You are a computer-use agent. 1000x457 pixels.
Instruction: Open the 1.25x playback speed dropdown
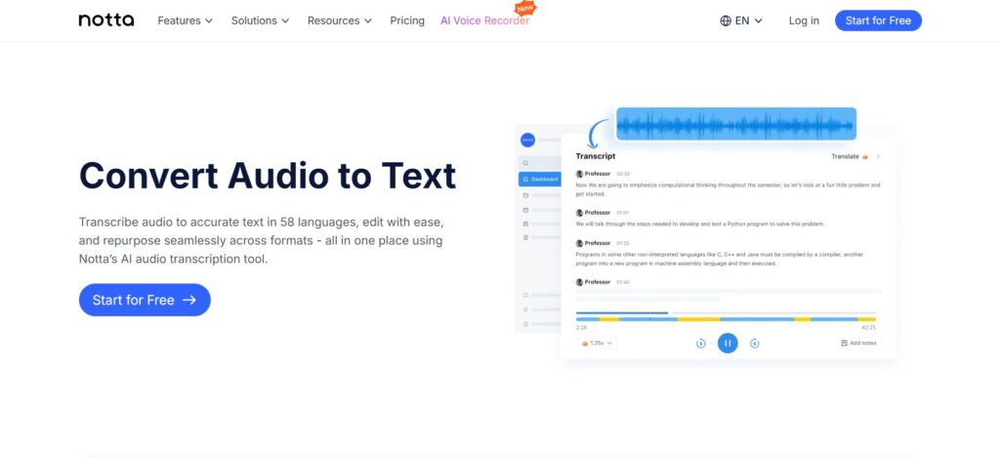(x=597, y=343)
